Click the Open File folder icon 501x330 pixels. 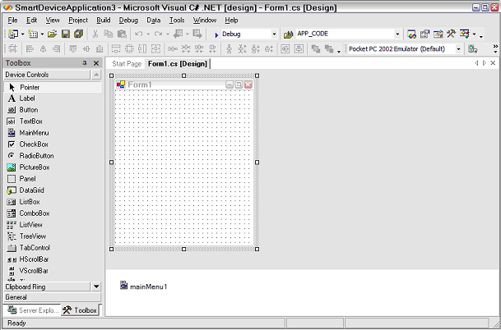tap(53, 34)
